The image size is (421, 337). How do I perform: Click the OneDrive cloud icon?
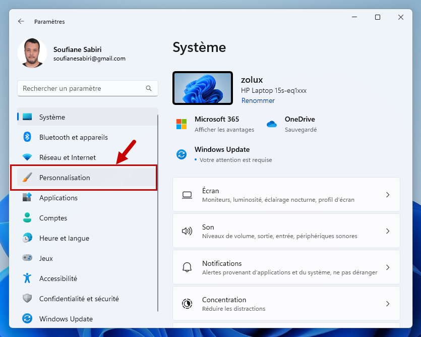pyautogui.click(x=271, y=124)
